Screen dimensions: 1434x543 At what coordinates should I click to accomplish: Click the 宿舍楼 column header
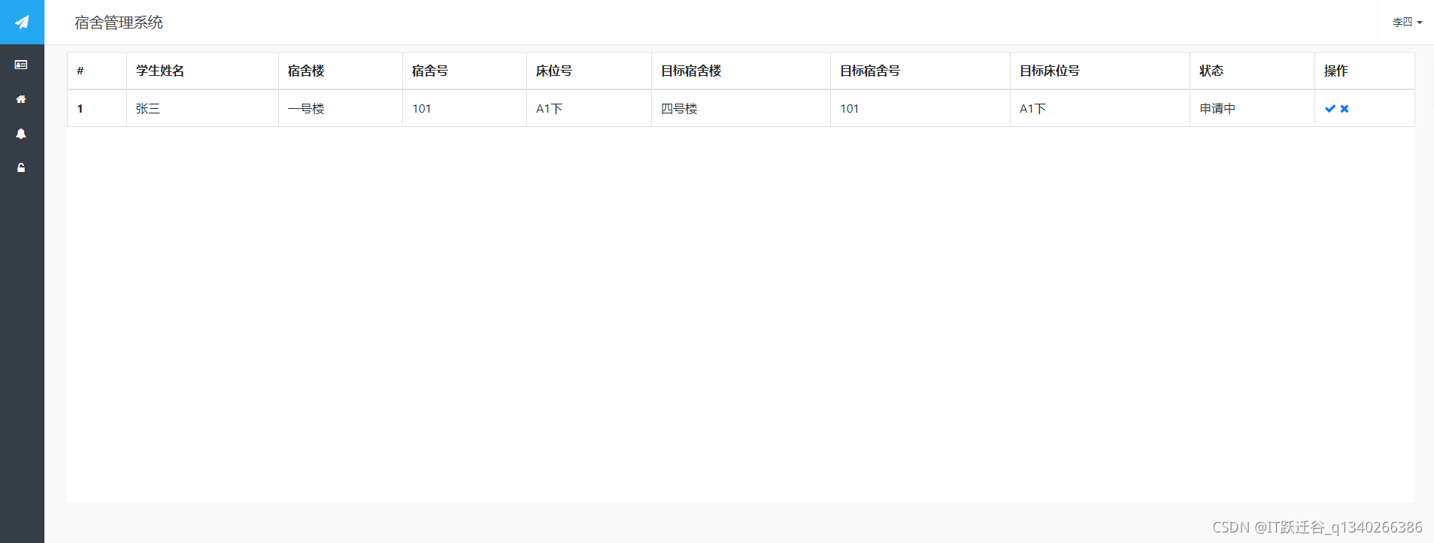[306, 71]
